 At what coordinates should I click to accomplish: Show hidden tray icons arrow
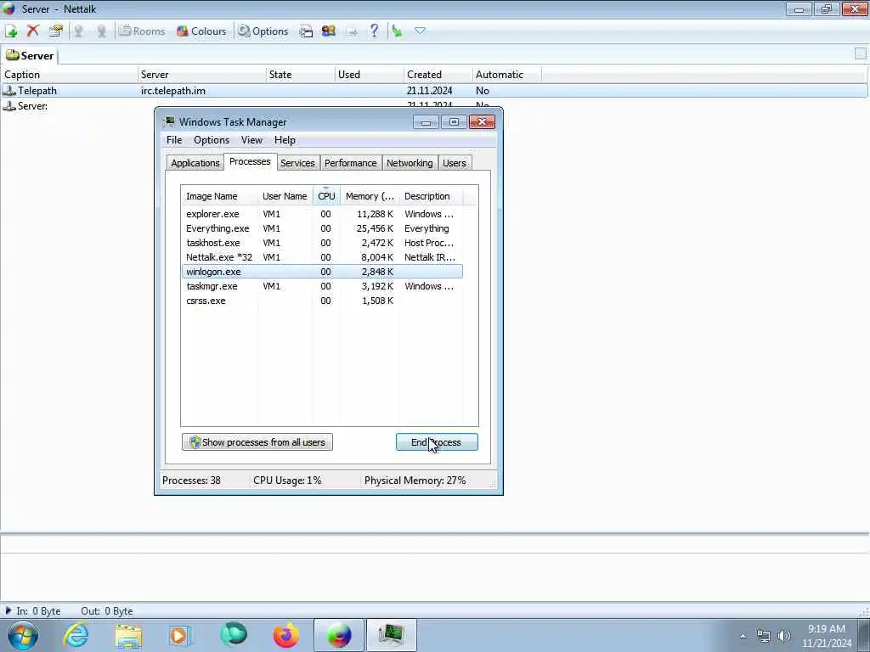(x=743, y=636)
